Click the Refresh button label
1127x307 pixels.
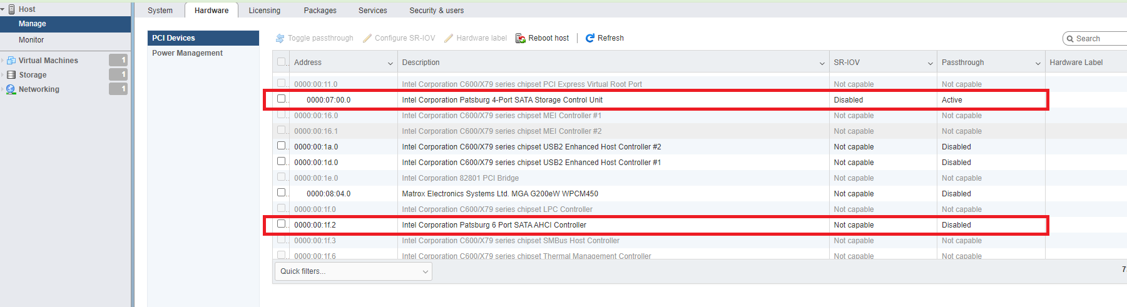tap(611, 38)
